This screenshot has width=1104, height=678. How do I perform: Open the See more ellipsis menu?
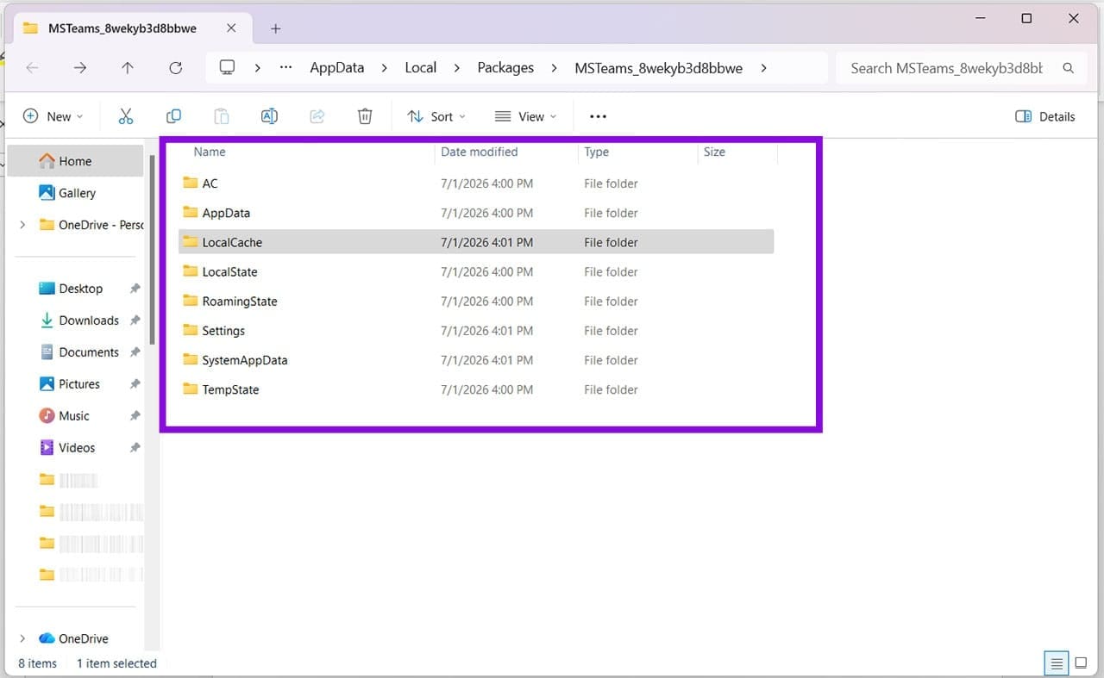[x=598, y=116]
